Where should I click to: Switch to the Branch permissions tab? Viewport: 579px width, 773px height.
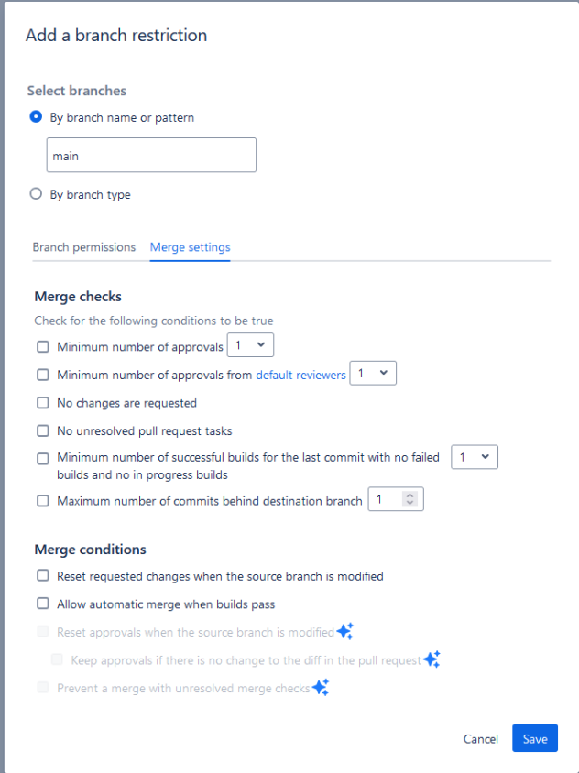click(x=84, y=247)
